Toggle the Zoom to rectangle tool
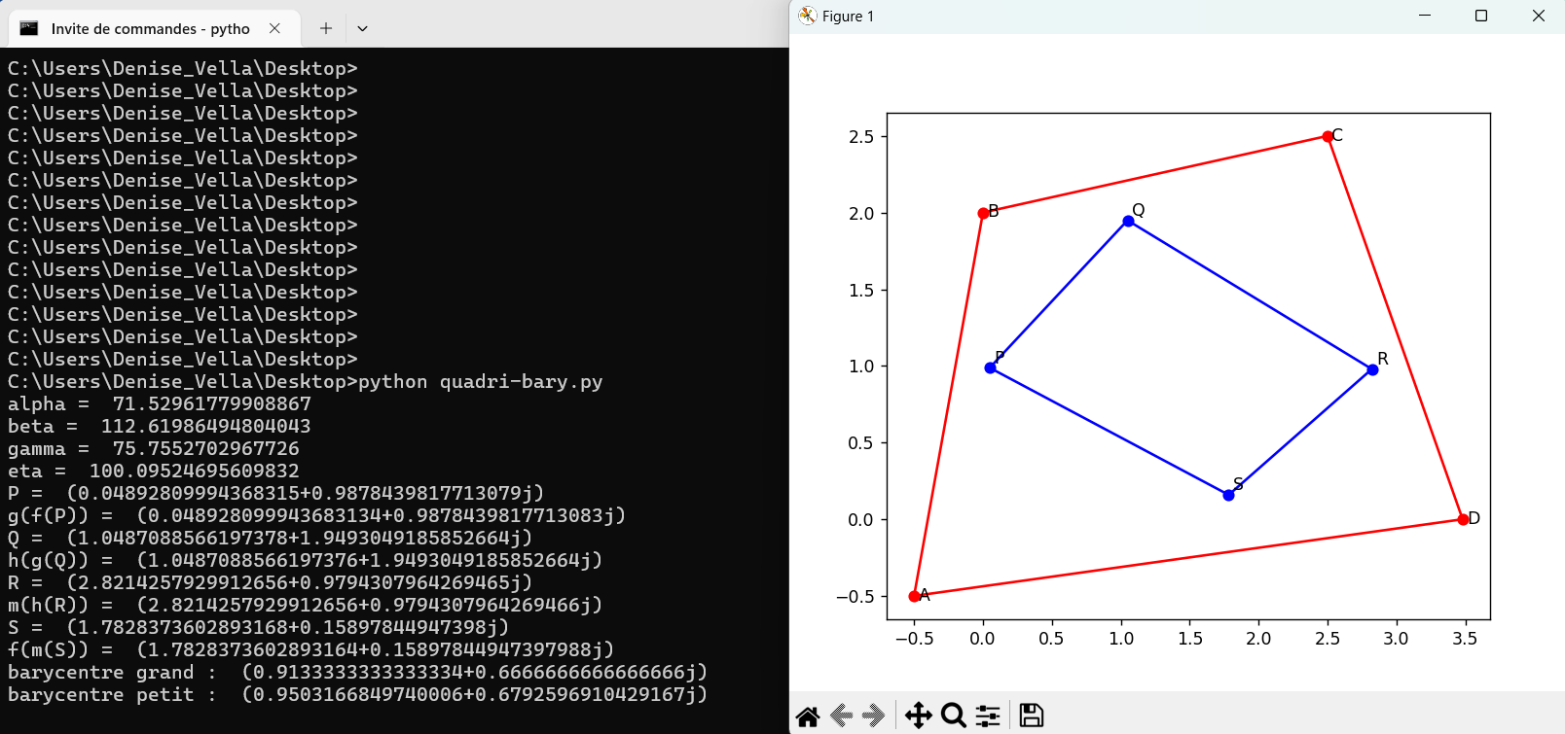Image resolution: width=1565 pixels, height=734 pixels. coord(954,717)
